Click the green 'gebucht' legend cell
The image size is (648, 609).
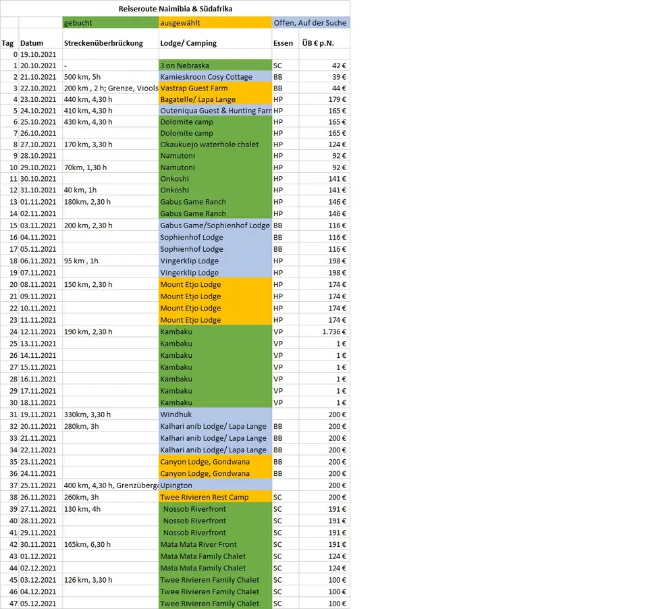[111, 23]
